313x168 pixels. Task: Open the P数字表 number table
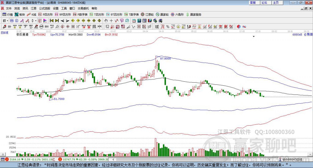coord(80,15)
